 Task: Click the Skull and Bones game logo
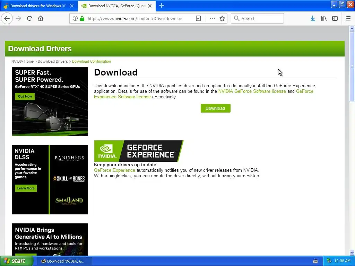point(69,179)
